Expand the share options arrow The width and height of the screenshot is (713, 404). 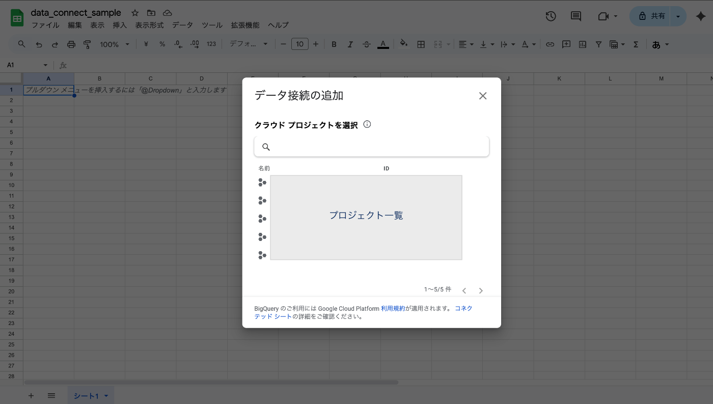click(678, 16)
